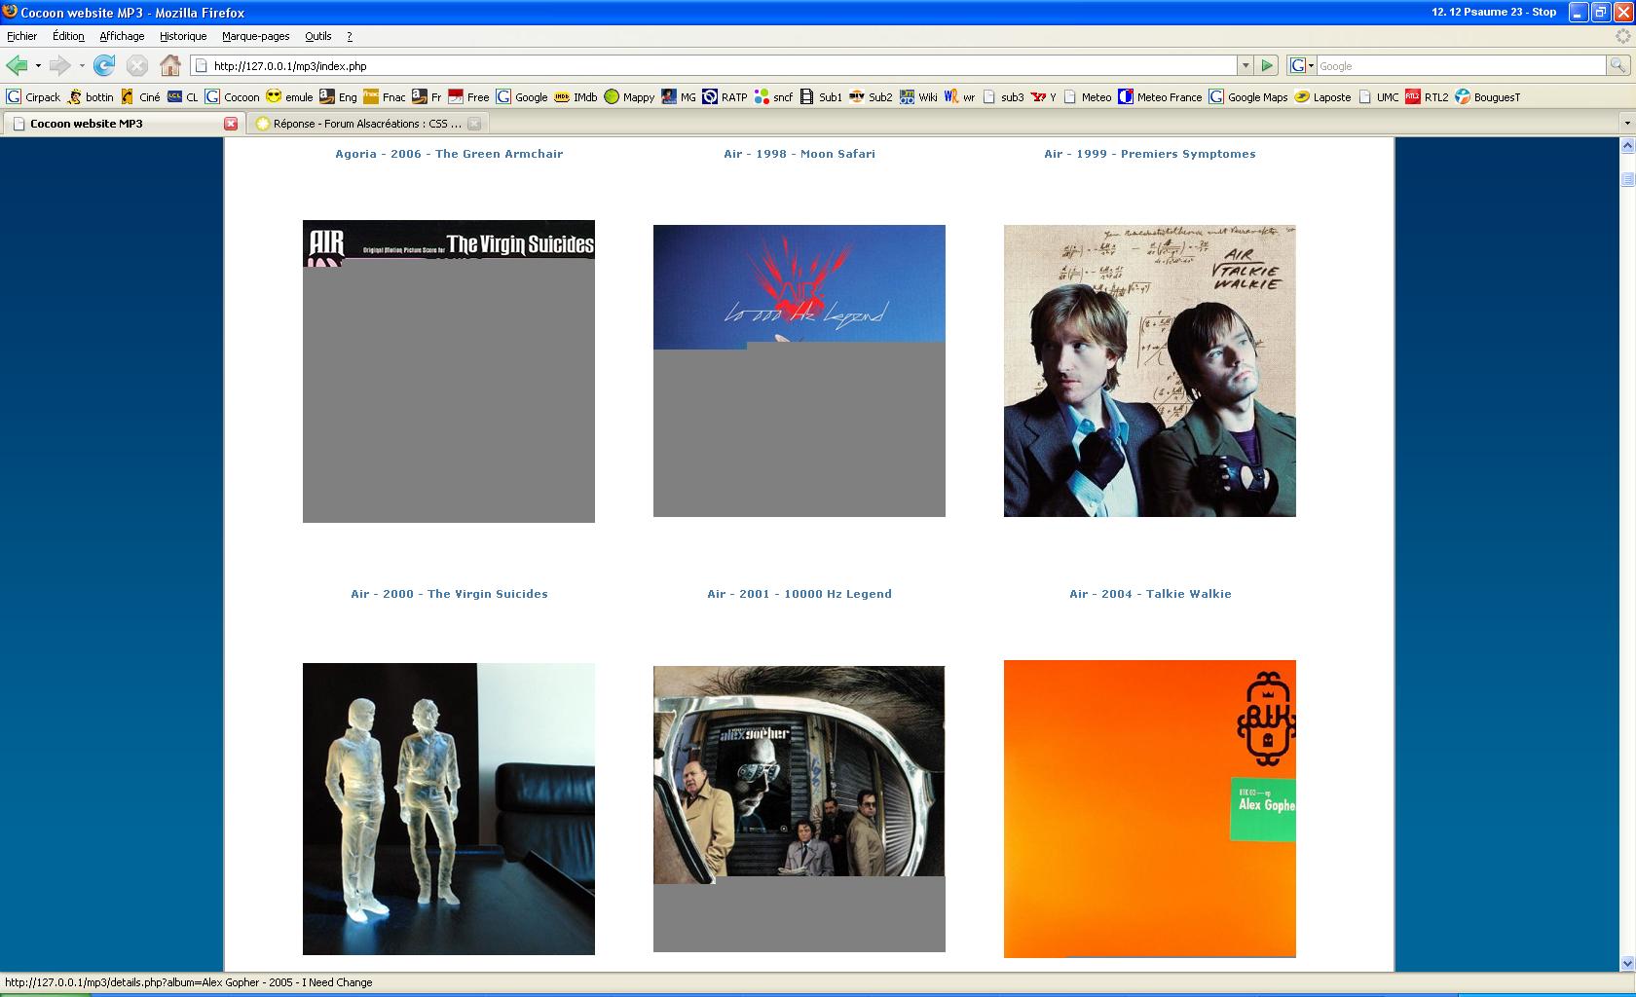Open the list-all-tabs dropdown arrow
The image size is (1636, 997).
tap(1626, 124)
